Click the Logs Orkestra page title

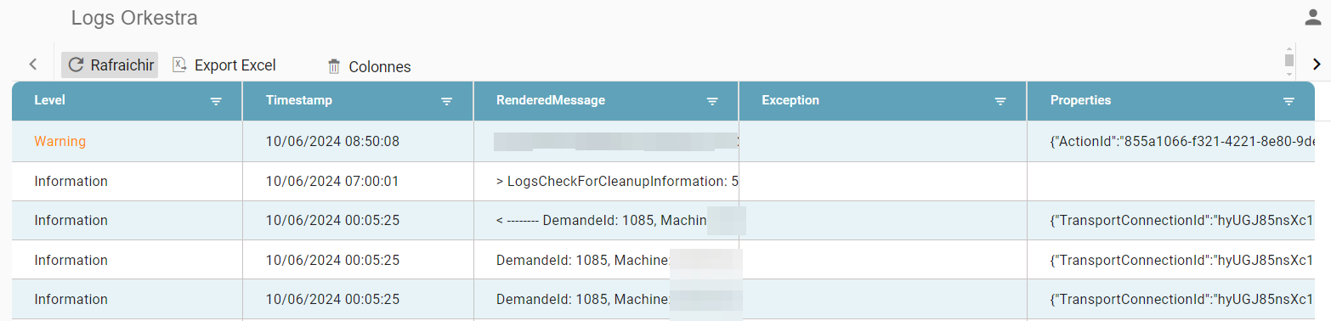click(x=134, y=18)
